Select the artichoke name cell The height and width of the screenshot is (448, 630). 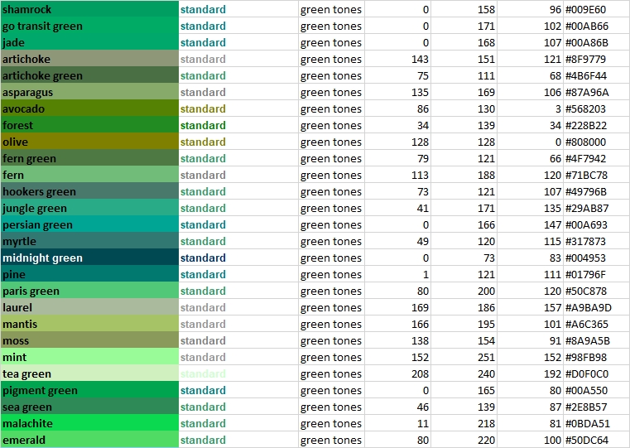point(89,59)
